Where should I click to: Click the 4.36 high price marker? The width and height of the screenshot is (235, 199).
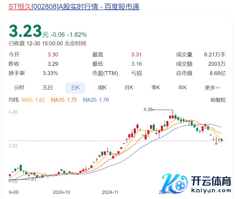click(x=148, y=109)
